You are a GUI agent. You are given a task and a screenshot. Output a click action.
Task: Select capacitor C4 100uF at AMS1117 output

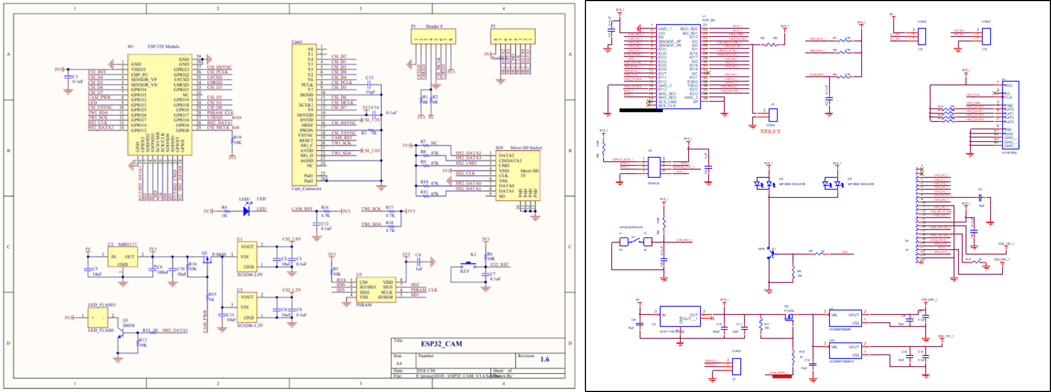(x=153, y=268)
